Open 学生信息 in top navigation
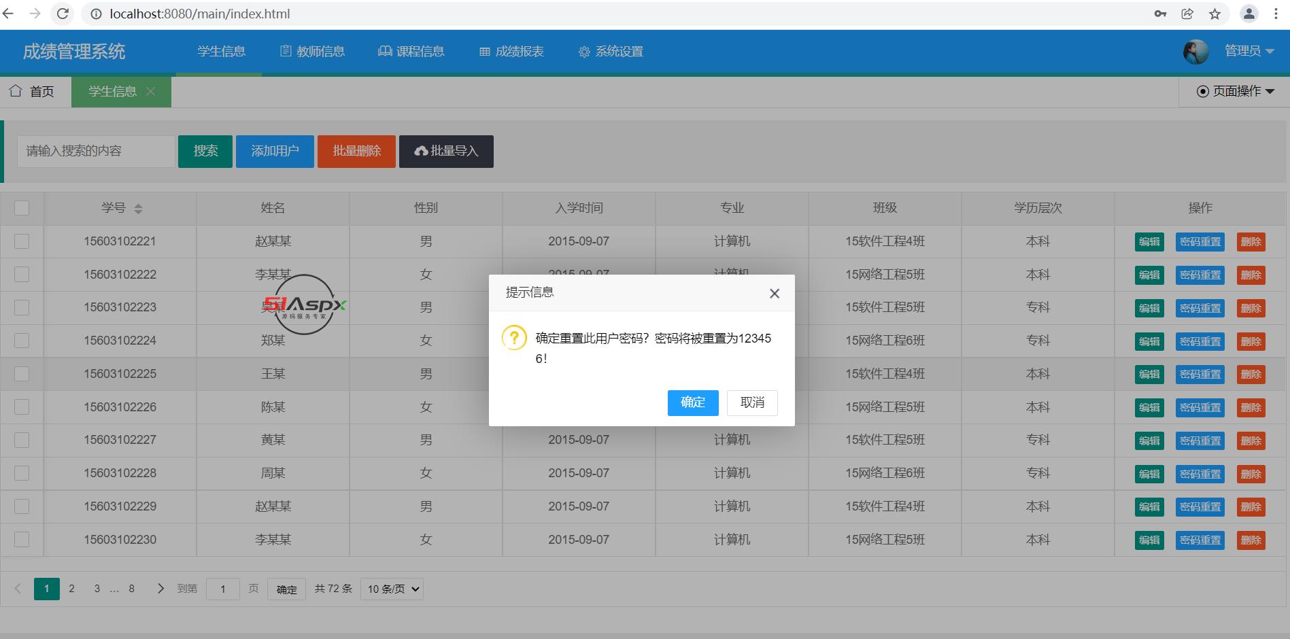Viewport: 1290px width, 639px height. [222, 52]
